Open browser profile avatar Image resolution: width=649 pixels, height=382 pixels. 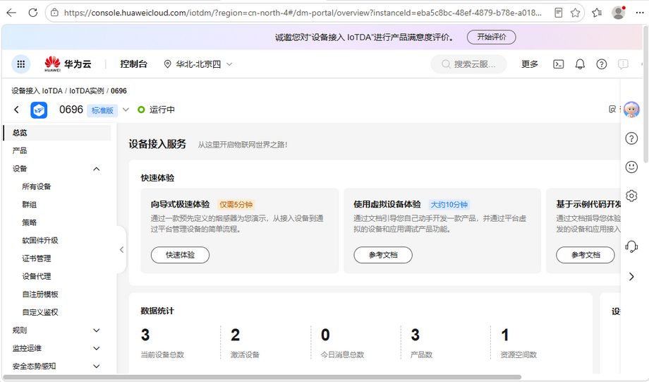619,13
